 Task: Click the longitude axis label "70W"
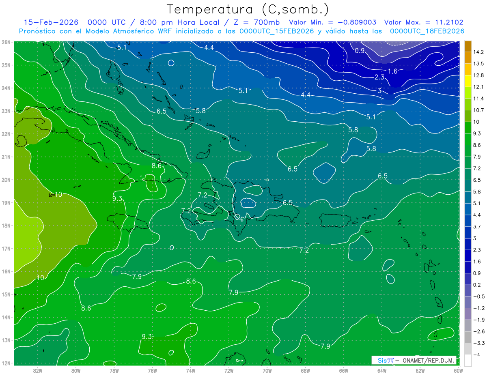[x=267, y=370]
